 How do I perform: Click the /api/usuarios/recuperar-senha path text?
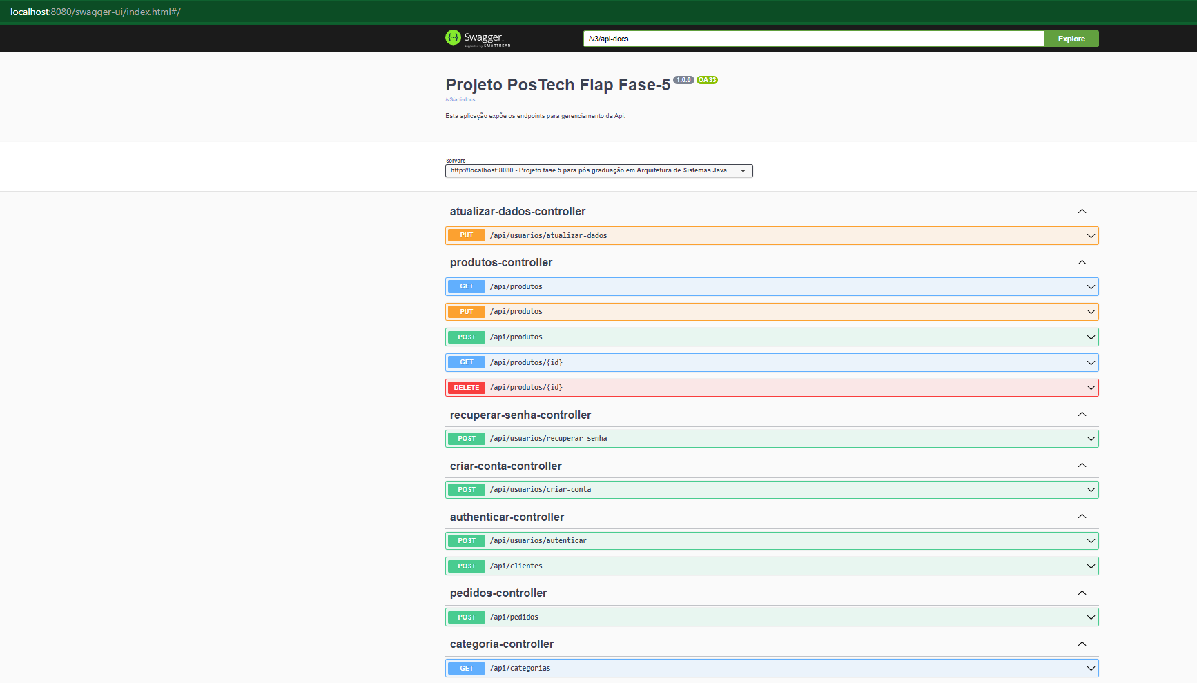pos(549,439)
